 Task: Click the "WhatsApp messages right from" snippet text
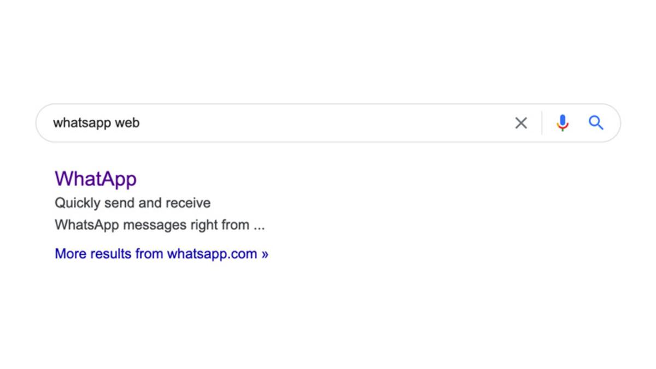[x=152, y=225]
